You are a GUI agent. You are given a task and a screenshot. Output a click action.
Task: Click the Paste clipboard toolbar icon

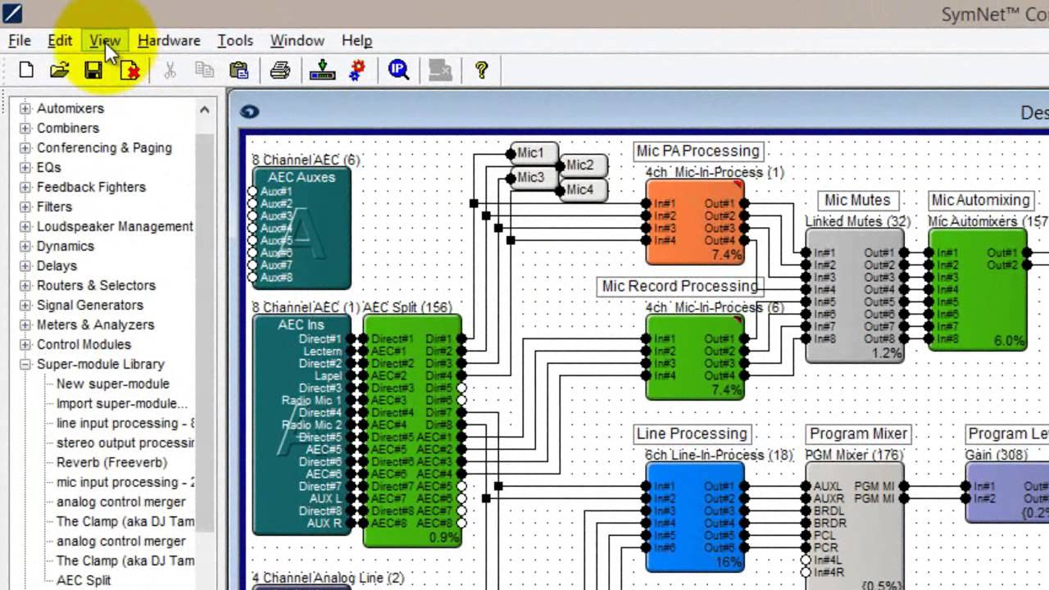pos(238,70)
